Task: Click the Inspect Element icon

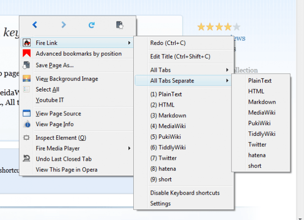Action: pos(26,138)
